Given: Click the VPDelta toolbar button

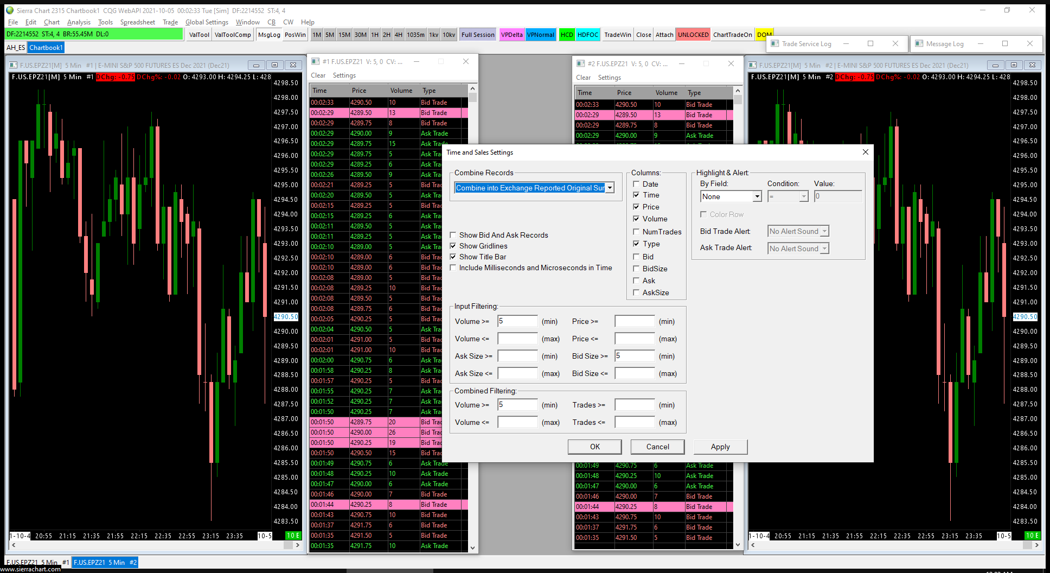Looking at the screenshot, I should tap(511, 35).
